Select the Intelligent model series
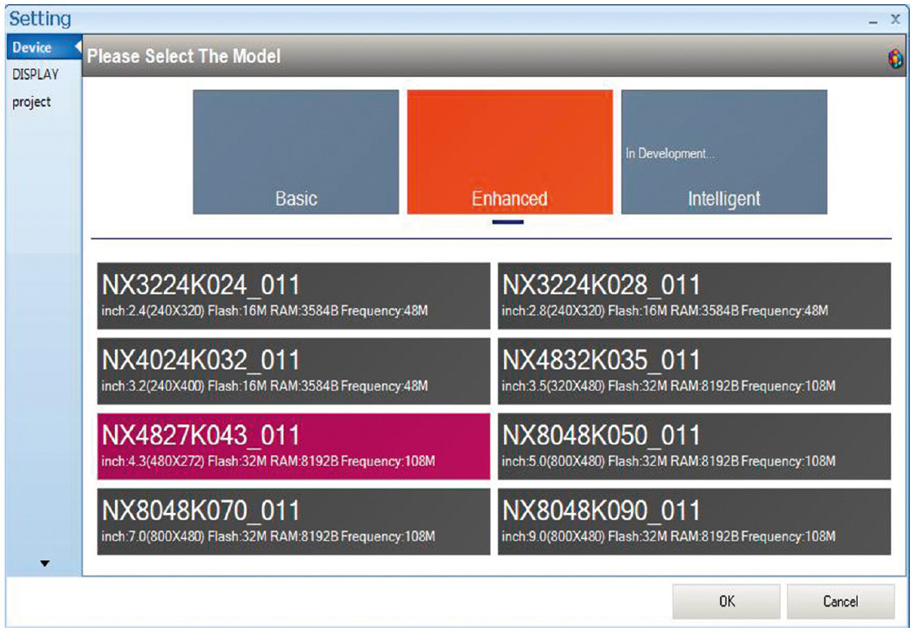914x632 pixels. point(724,152)
